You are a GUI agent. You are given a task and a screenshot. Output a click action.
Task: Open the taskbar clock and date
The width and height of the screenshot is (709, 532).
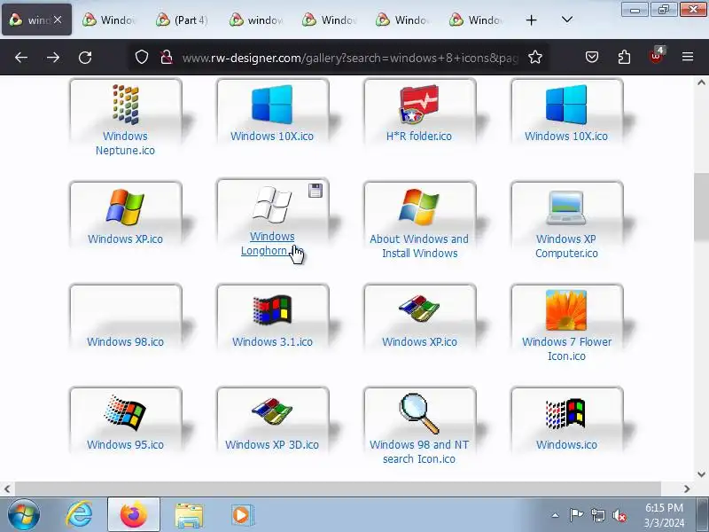pos(664,515)
